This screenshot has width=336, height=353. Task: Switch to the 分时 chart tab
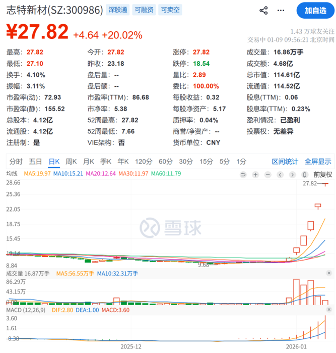(x=16, y=162)
